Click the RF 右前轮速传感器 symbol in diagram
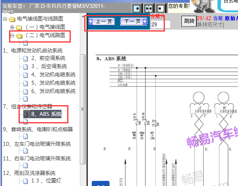238x186 pixels. point(225,103)
